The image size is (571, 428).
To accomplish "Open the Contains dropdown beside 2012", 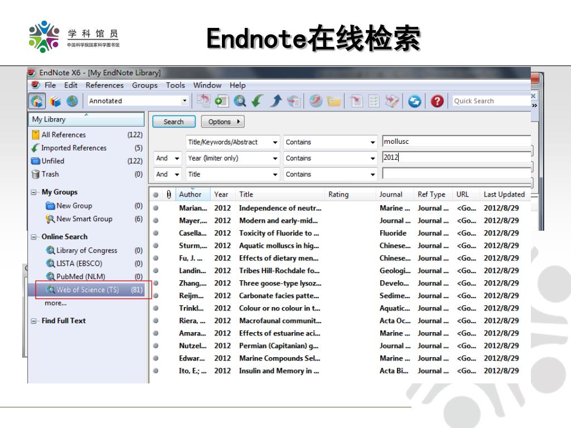I will pos(372,158).
